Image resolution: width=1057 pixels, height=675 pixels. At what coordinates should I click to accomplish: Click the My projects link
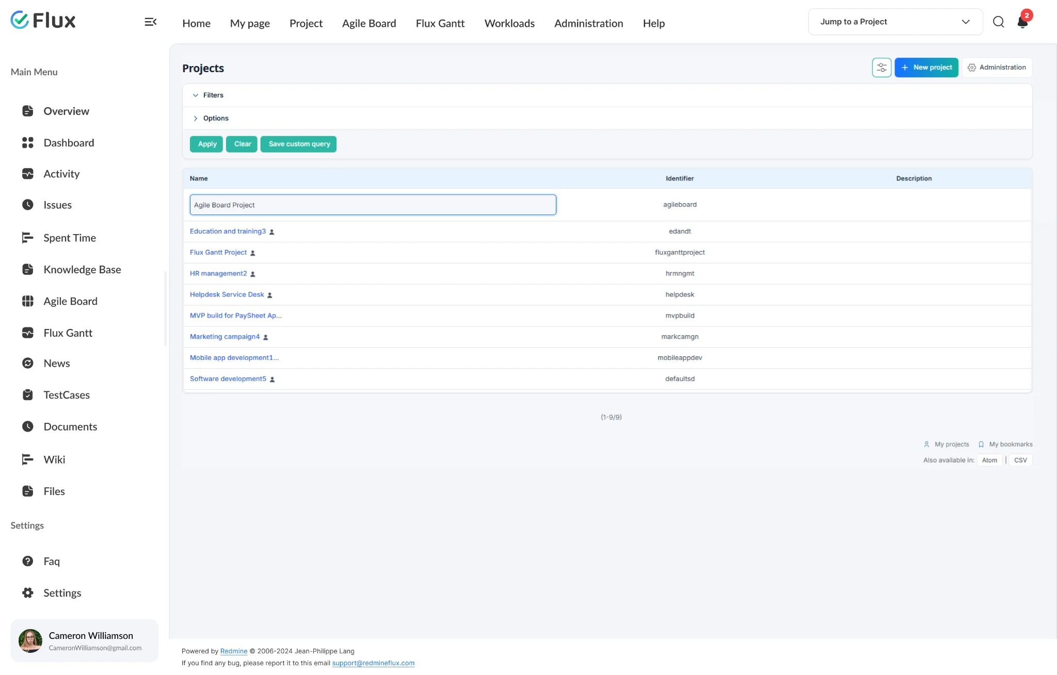pyautogui.click(x=947, y=444)
